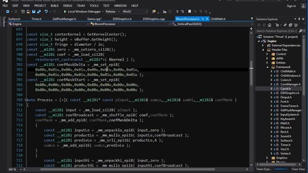
Task: Open the EDIT menu
Action: (x=15, y=6)
